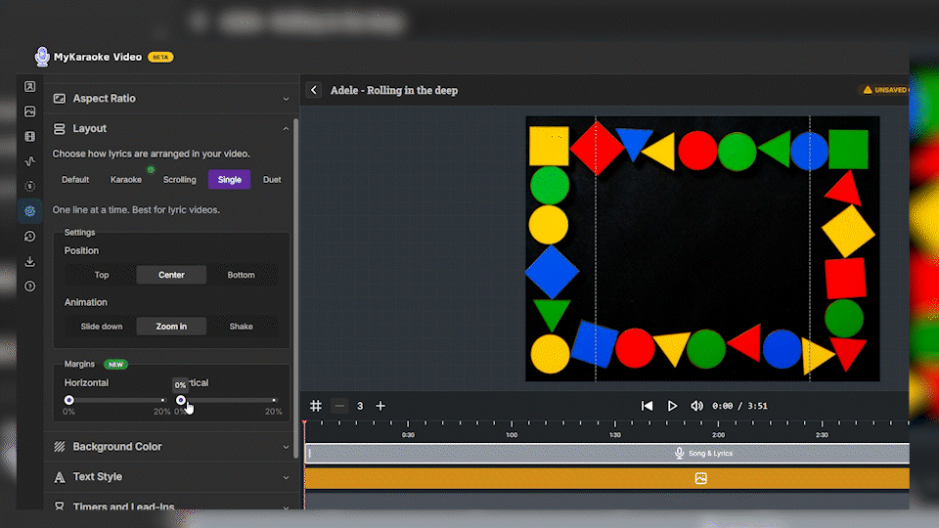Viewport: 939px width, 528px height.
Task: Click the 1:00 mark on timeline ruler
Action: point(512,434)
